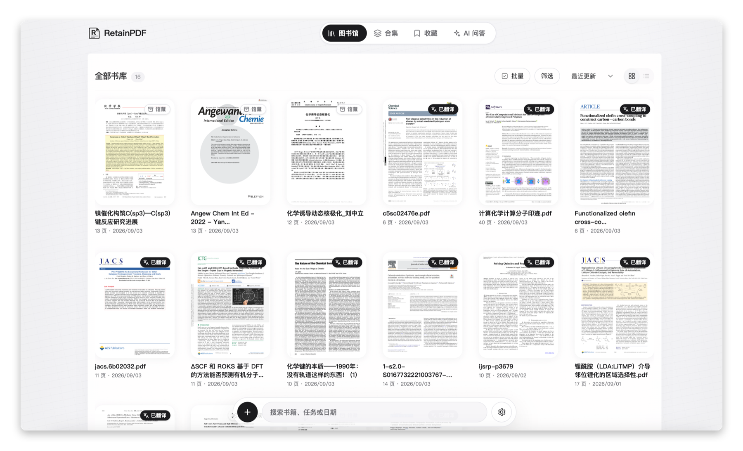Switch to grid view layout

(632, 76)
